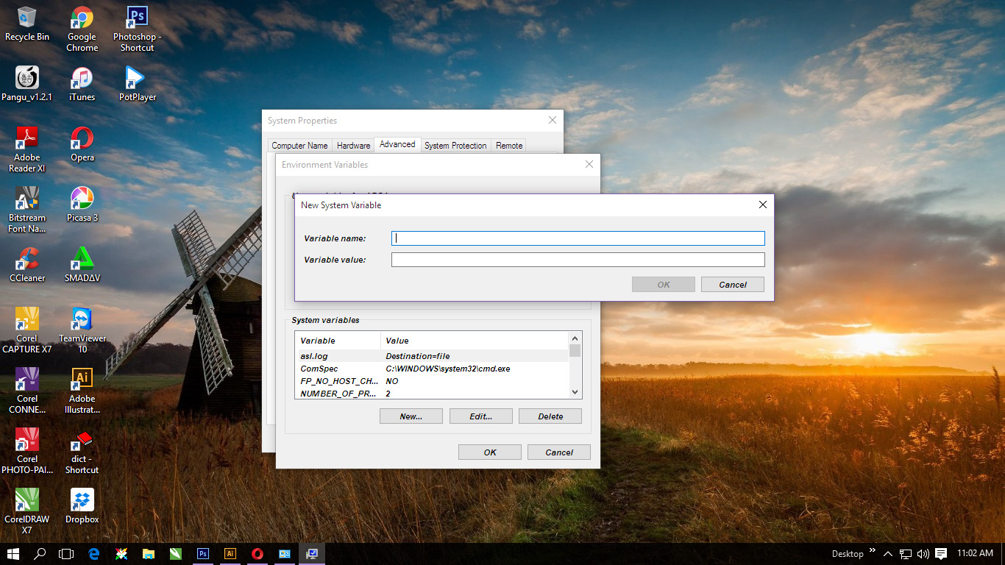Open the volume tray icon
Screen dimensions: 1005x565
click(x=923, y=554)
